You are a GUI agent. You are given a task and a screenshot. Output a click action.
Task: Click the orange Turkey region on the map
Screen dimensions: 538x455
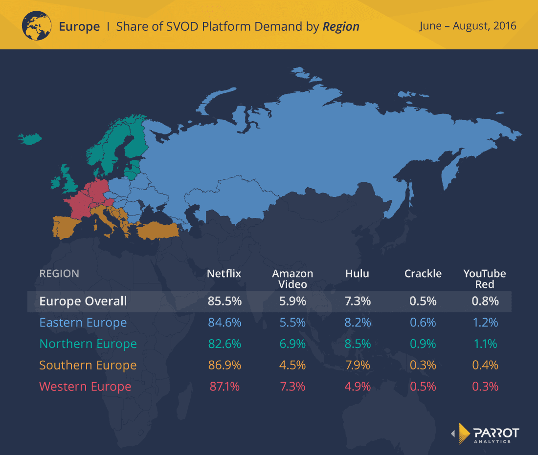click(158, 231)
